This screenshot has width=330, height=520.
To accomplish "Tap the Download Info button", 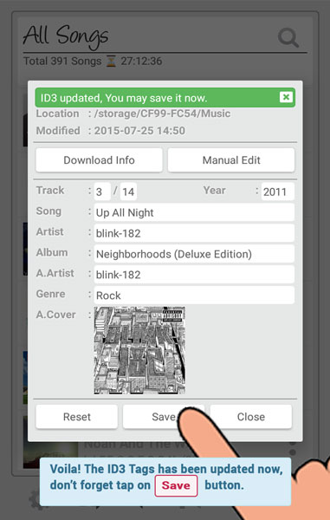I will 99,160.
